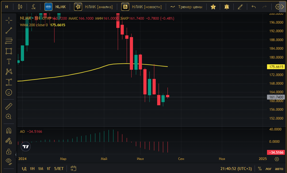Undo last chart action
This screenshot has height=173, width=287.
tap(254, 7)
